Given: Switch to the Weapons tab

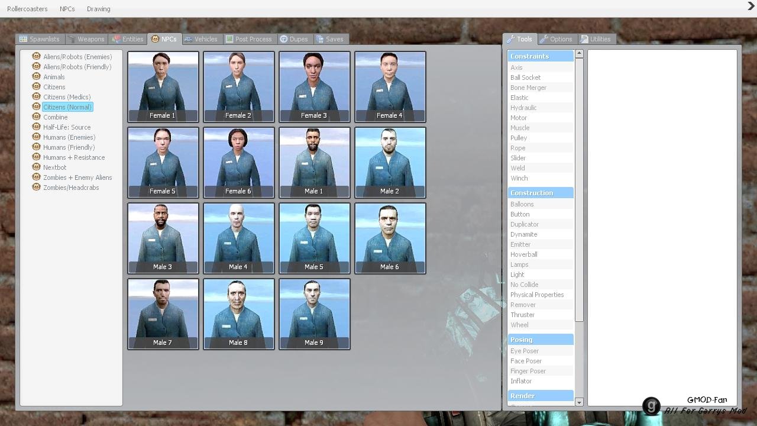Looking at the screenshot, I should coord(86,39).
